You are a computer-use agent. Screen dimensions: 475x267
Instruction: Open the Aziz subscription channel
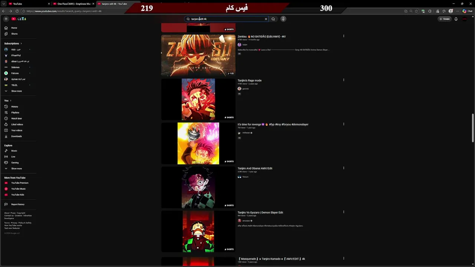18,49
